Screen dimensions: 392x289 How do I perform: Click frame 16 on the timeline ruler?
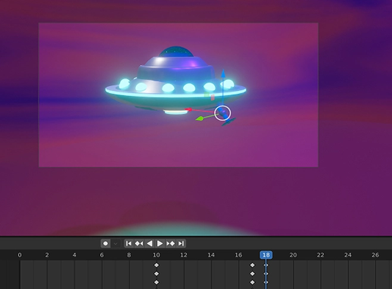click(238, 255)
